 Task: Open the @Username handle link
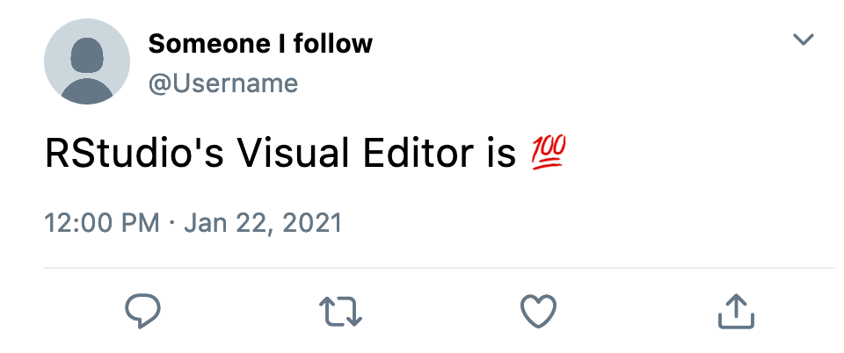pos(223,83)
